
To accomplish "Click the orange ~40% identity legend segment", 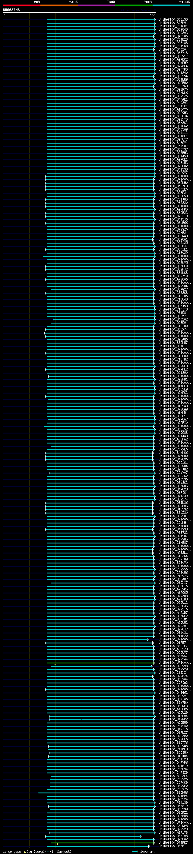I will pos(59,6).
